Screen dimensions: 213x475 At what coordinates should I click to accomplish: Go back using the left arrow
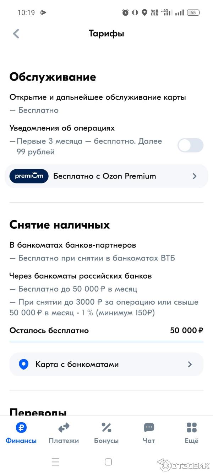point(16,34)
